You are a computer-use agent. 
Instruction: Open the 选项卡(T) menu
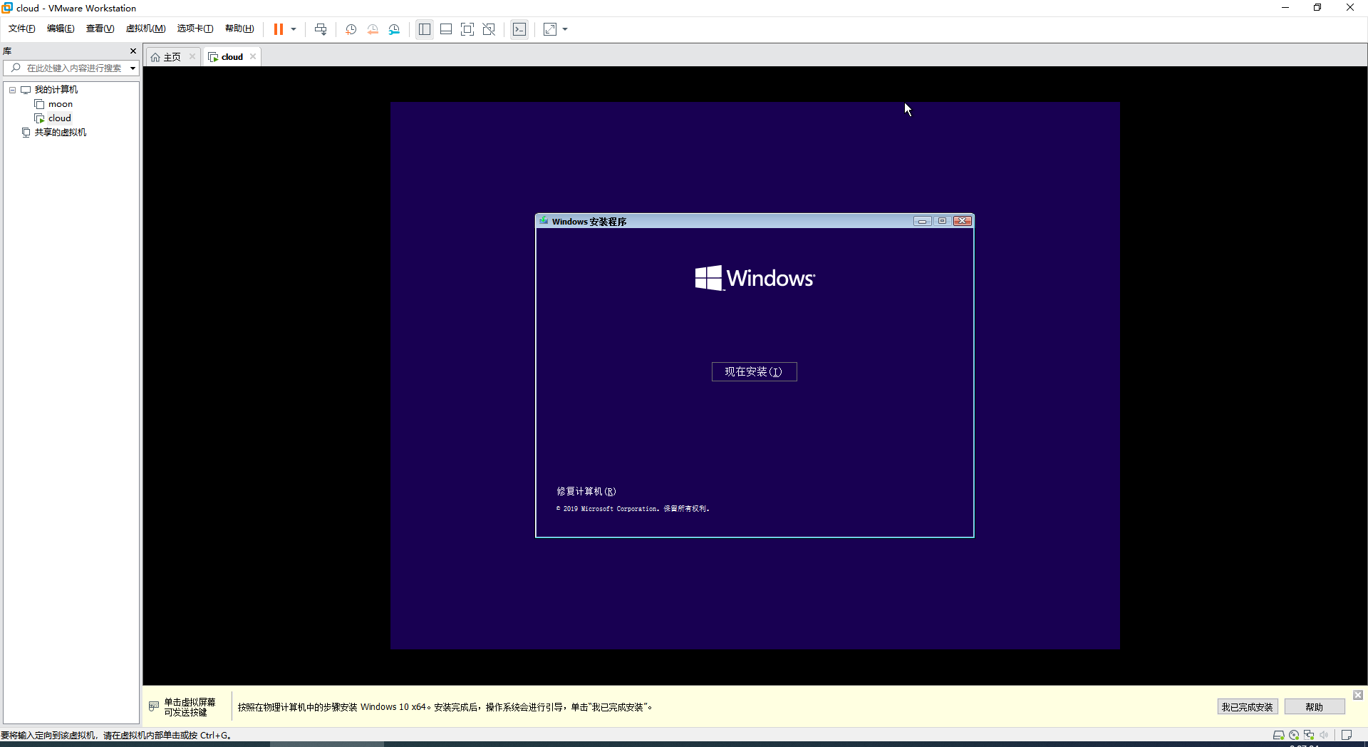(195, 29)
